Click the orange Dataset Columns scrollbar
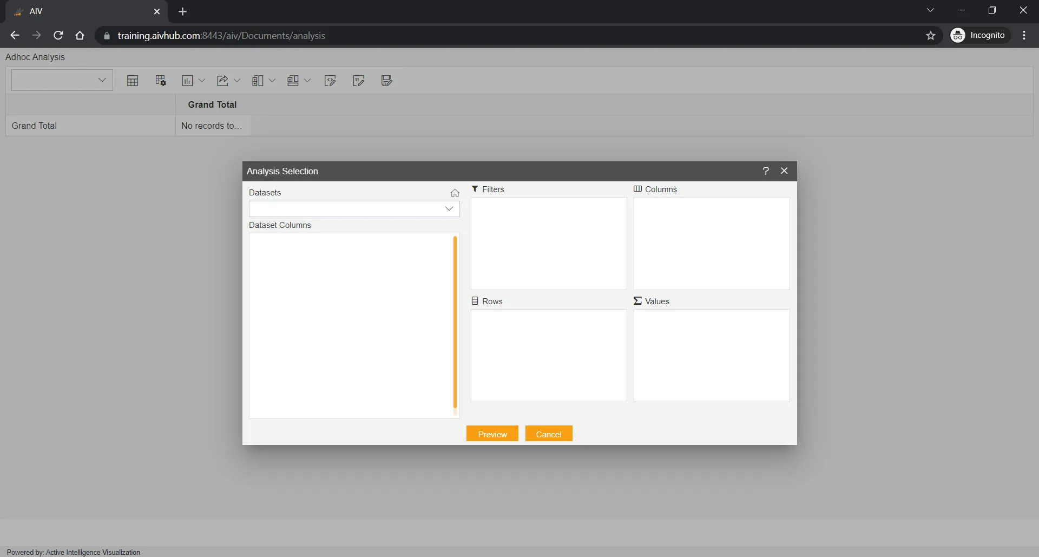 tap(455, 322)
